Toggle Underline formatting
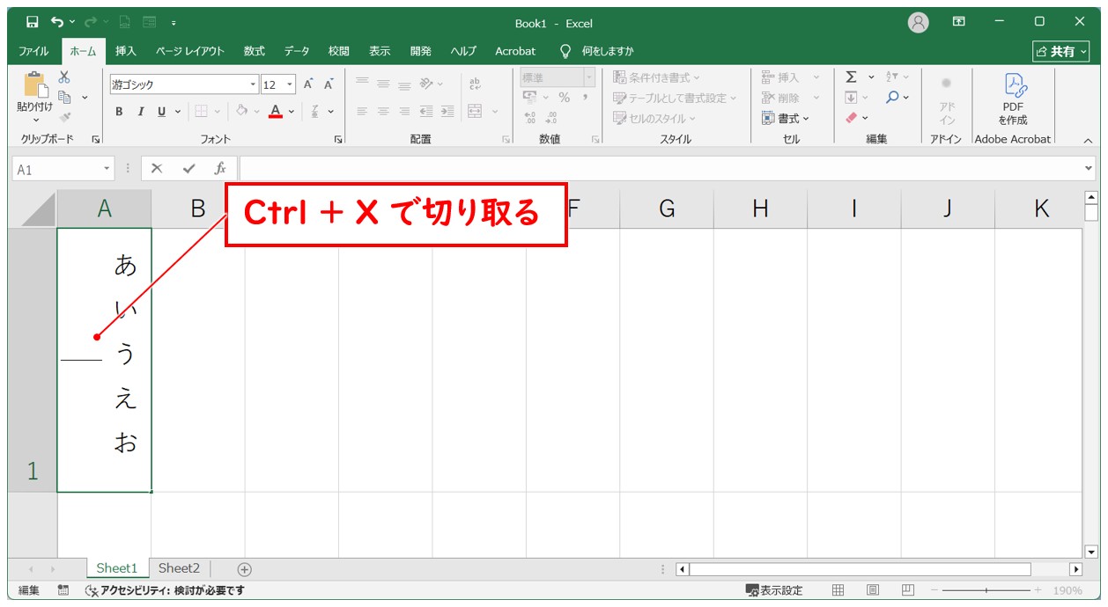1108x607 pixels. pos(161,112)
